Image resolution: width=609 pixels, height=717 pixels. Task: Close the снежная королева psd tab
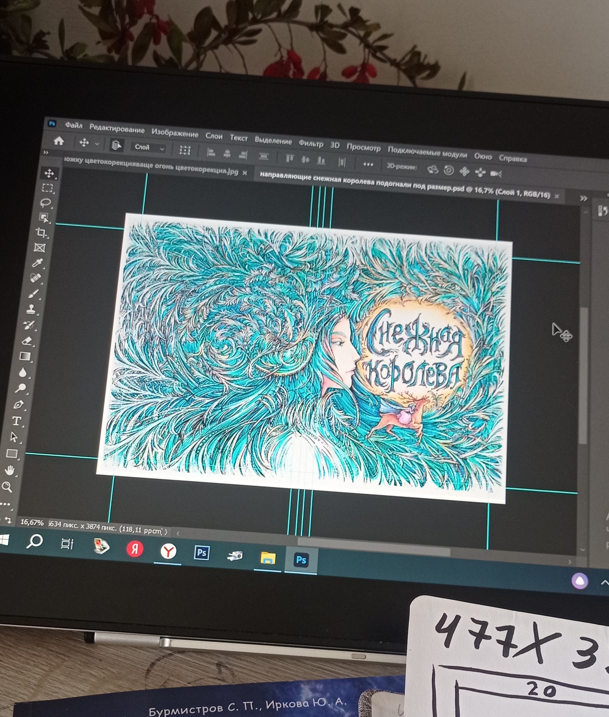556,196
